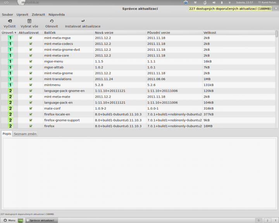The width and height of the screenshot is (279, 223).
Task: Select the mint-meta-gnome-dvd package row
Action: tap(138, 50)
